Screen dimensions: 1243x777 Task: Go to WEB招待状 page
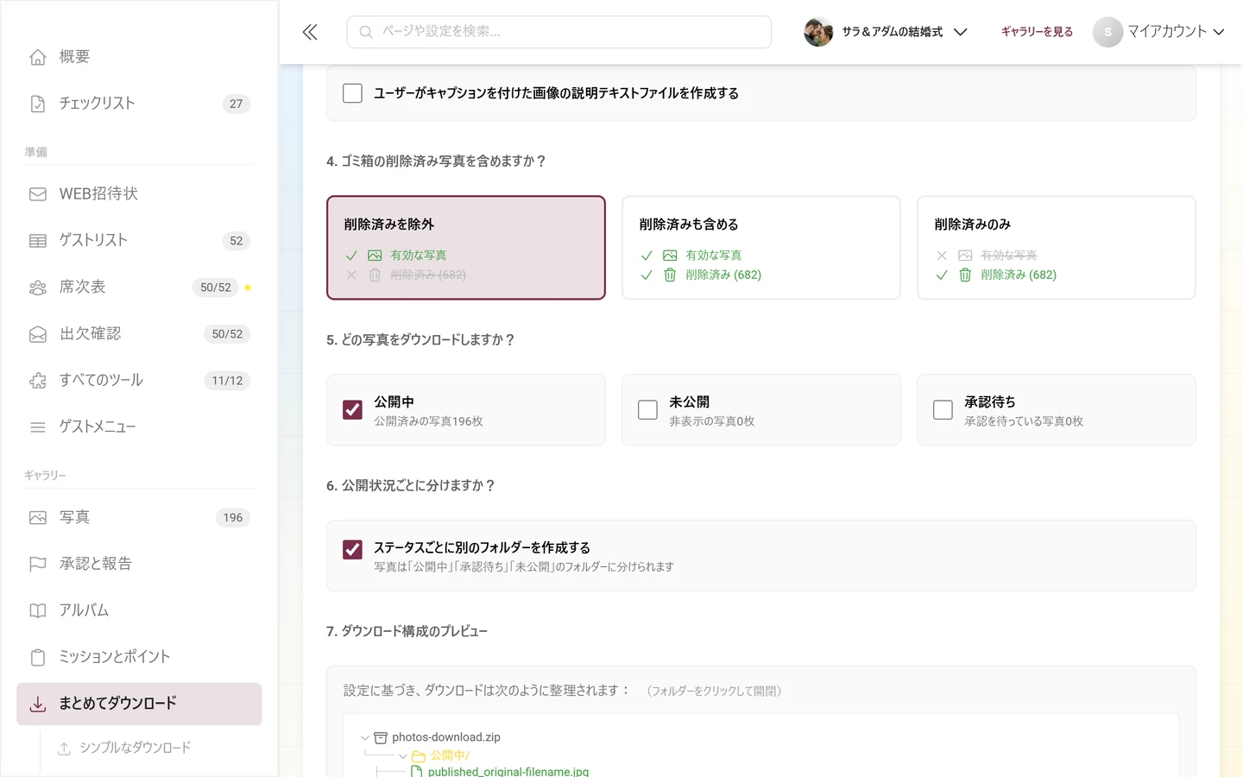tap(139, 194)
